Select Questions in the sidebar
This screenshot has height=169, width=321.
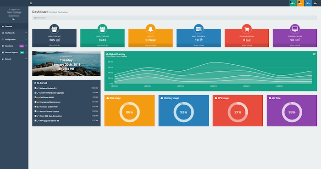click(x=14, y=46)
